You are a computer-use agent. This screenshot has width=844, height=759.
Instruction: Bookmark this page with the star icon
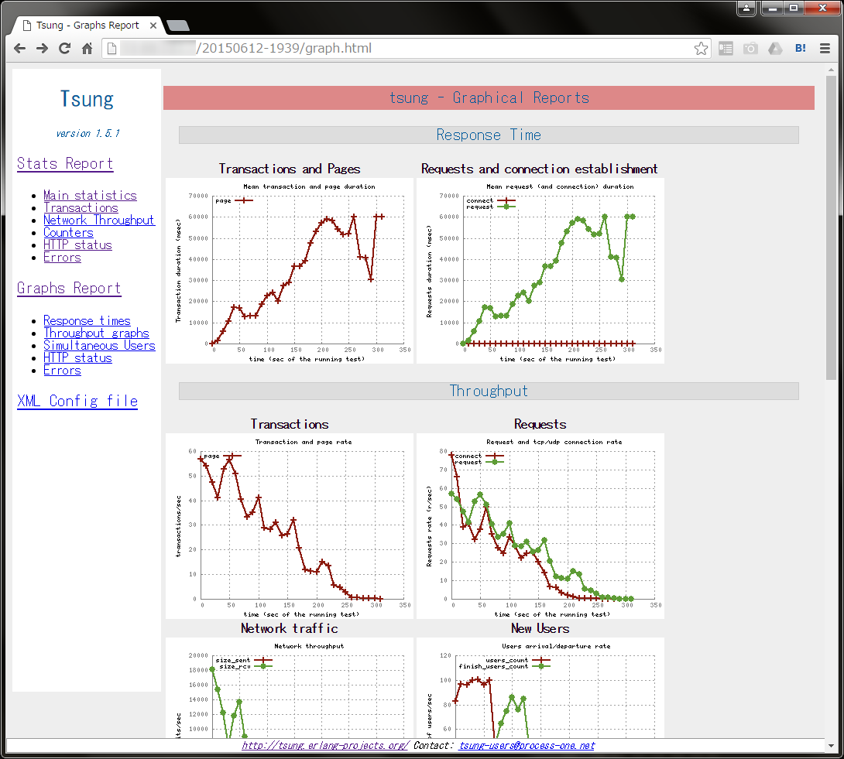(701, 49)
